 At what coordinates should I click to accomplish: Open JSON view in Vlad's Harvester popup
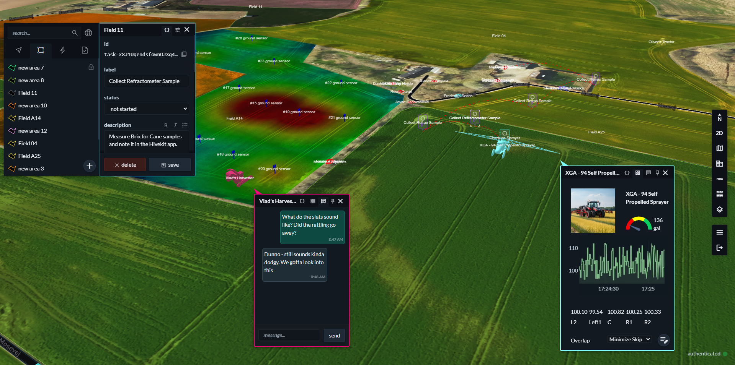[x=302, y=201]
